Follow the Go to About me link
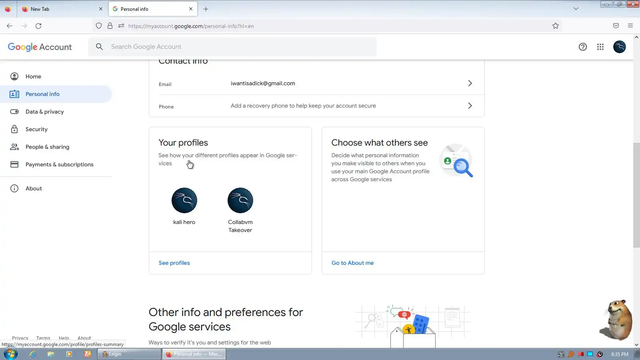The image size is (640, 360). coord(352,263)
